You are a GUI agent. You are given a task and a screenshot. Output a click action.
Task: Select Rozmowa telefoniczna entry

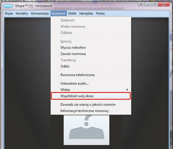tap(91, 75)
